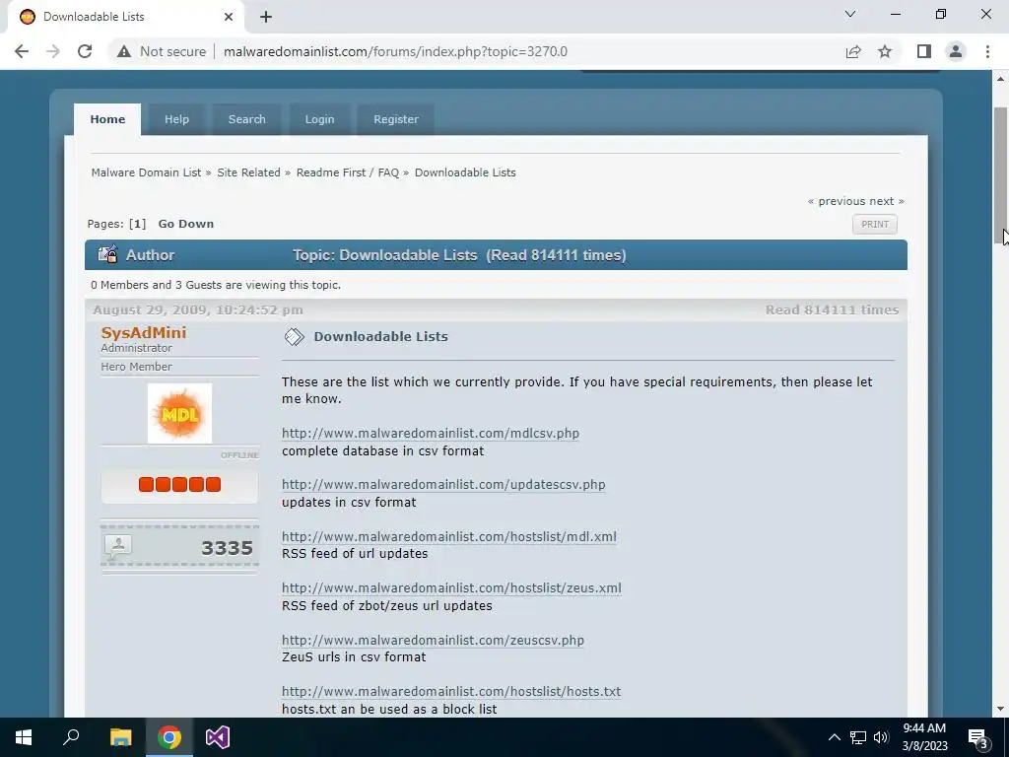Launch Visual Studio from the taskbar
This screenshot has height=757, width=1009.
(x=218, y=737)
